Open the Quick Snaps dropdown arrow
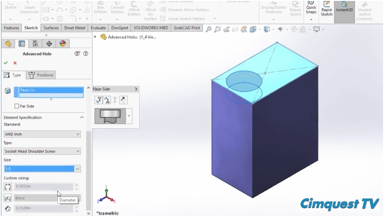The height and width of the screenshot is (216, 384). click(x=311, y=20)
